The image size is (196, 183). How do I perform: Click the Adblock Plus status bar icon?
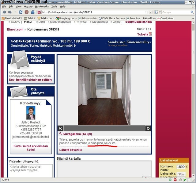175,180
